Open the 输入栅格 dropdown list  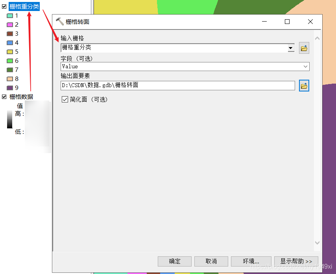click(x=290, y=47)
